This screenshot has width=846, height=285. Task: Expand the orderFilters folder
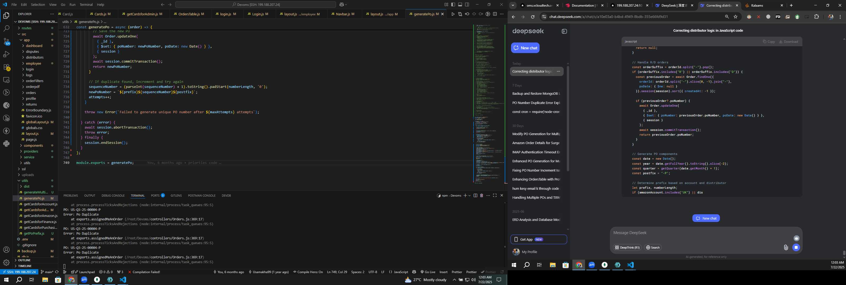34,81
